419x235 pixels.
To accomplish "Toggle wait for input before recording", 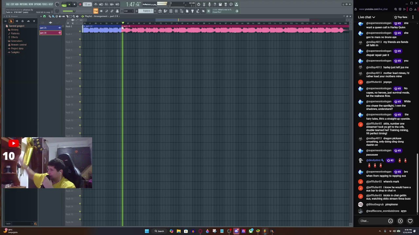I will coord(101,4).
